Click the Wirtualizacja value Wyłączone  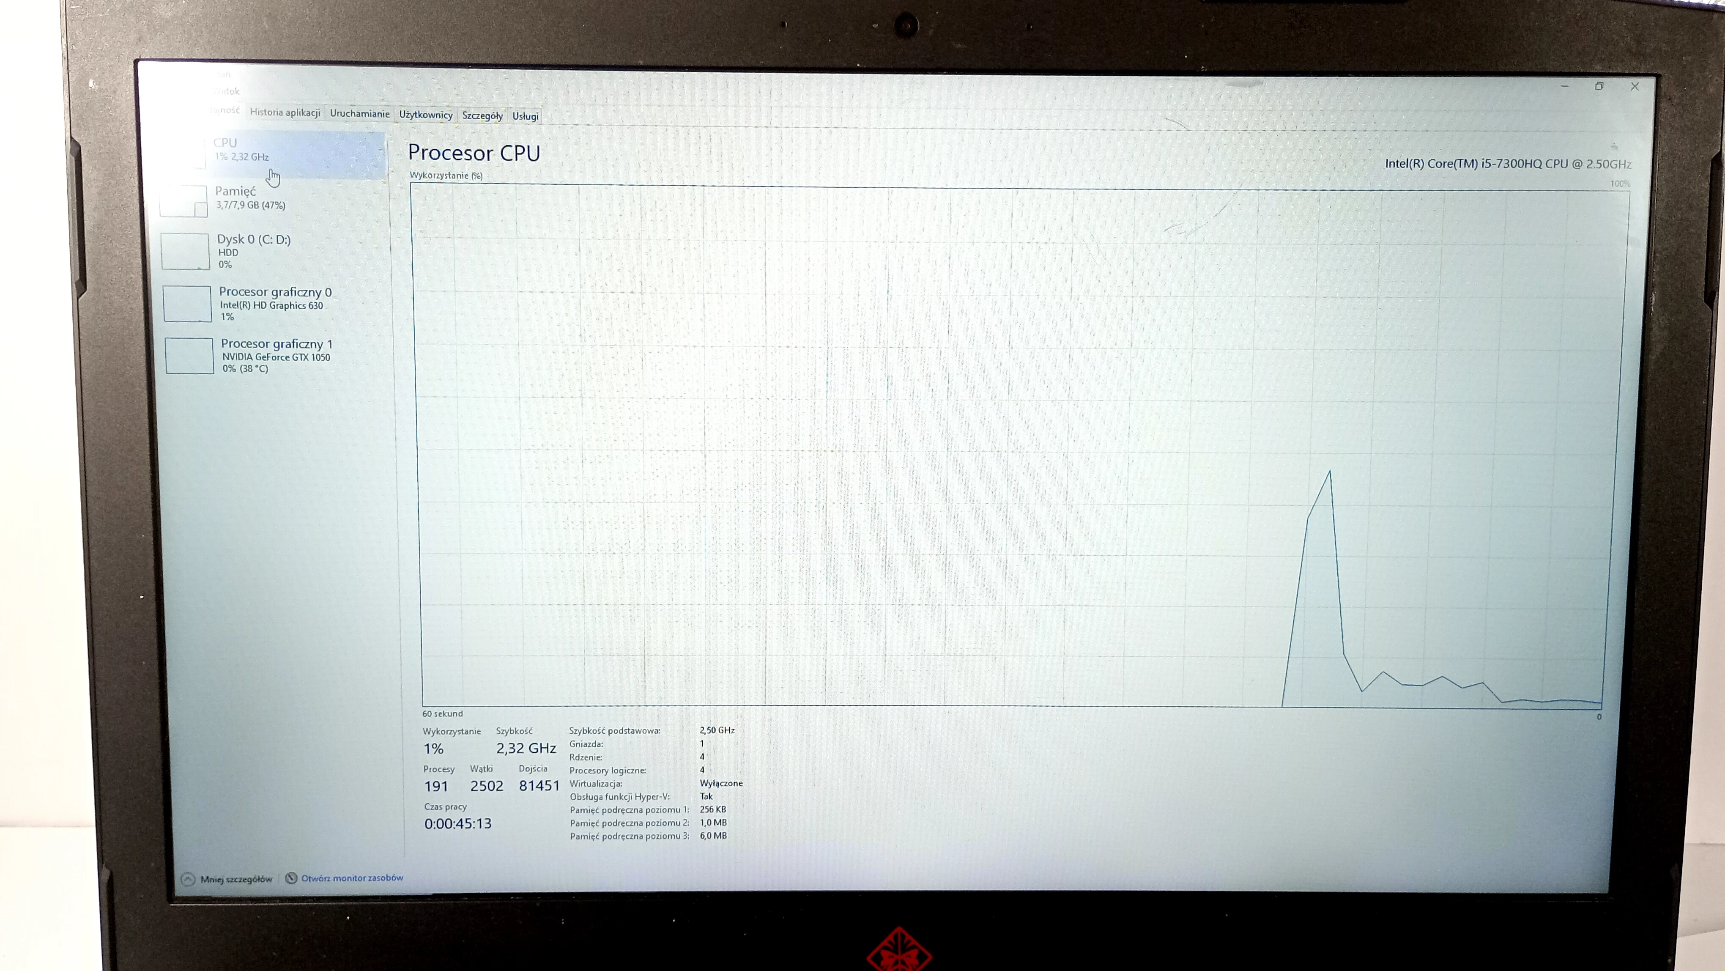click(x=721, y=784)
